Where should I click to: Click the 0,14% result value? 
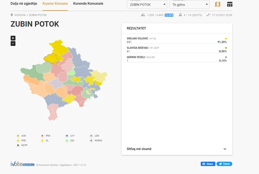click(x=223, y=61)
